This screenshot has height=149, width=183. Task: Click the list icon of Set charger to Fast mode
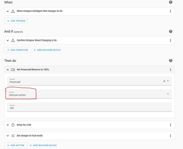pos(13,136)
